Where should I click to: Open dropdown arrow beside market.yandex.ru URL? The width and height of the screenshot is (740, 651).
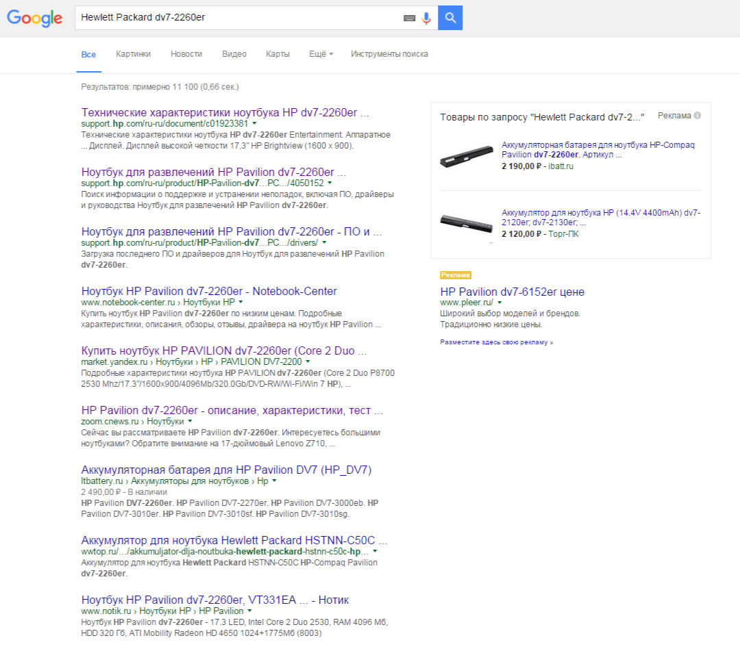click(x=308, y=361)
